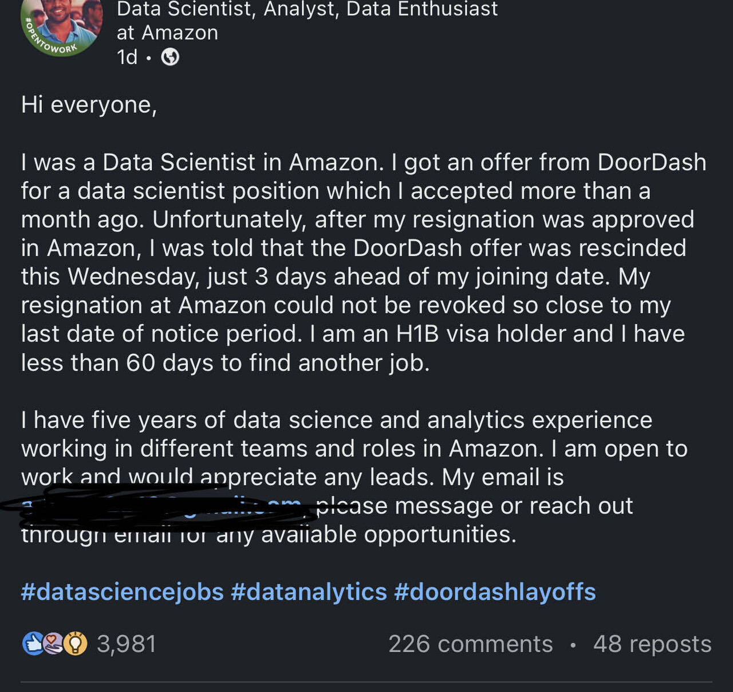Image resolution: width=733 pixels, height=692 pixels.
Task: Open the 226 comments
Action: click(x=470, y=644)
